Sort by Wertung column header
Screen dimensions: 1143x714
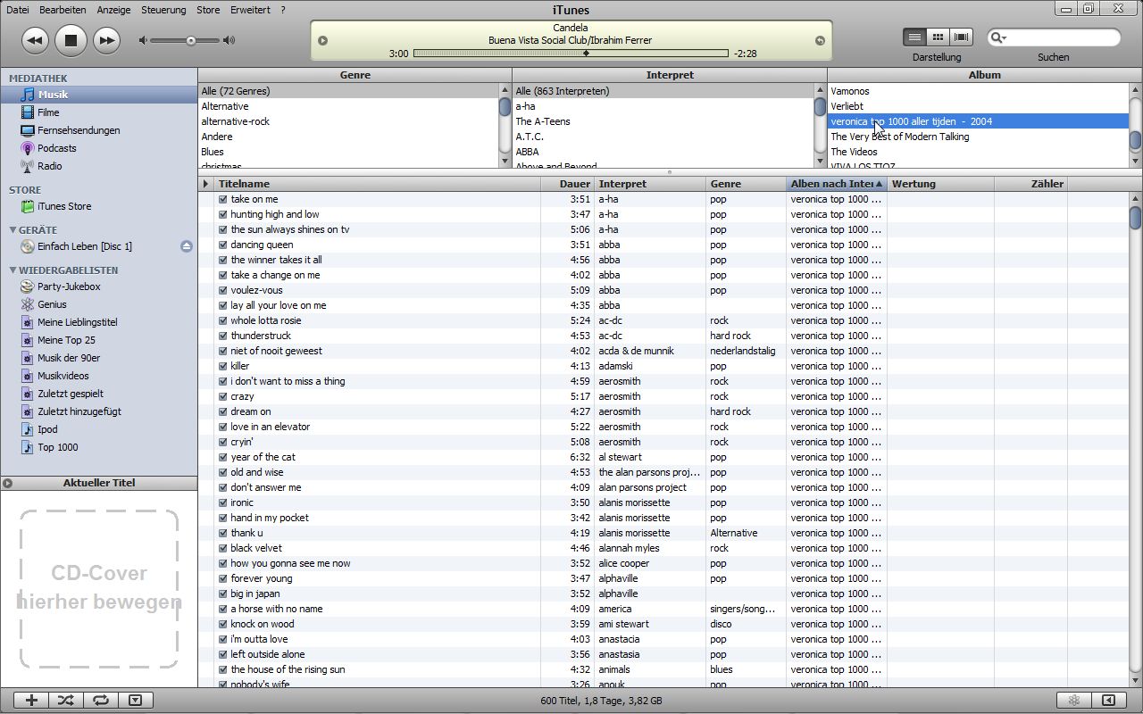pos(940,184)
